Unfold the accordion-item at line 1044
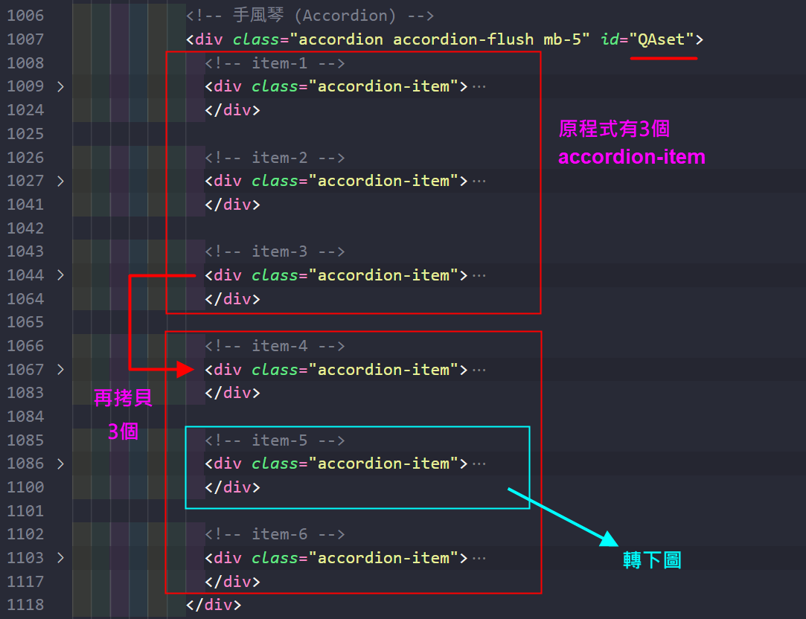The width and height of the screenshot is (806, 619). pyautogui.click(x=60, y=275)
